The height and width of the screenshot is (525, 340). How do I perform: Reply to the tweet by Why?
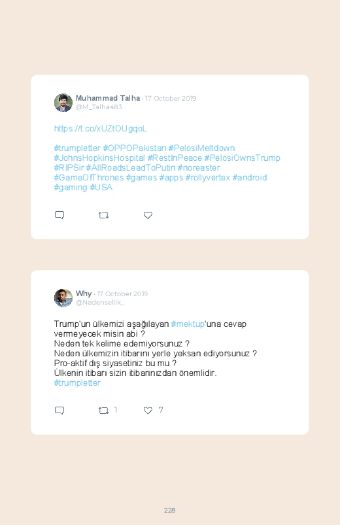click(x=59, y=410)
